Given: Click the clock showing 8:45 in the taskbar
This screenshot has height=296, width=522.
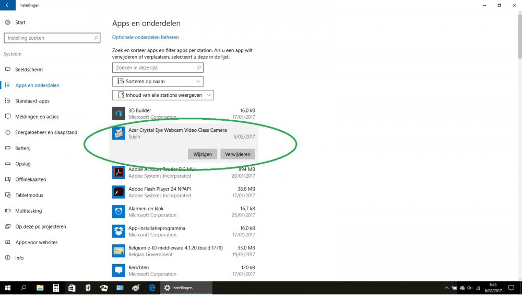Looking at the screenshot, I should coord(493,288).
